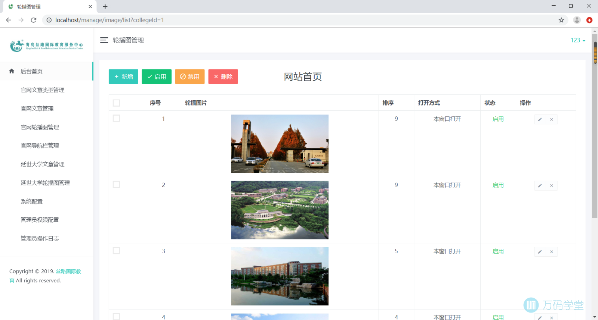Check the checkbox for row 4
The image size is (598, 320).
point(116,317)
